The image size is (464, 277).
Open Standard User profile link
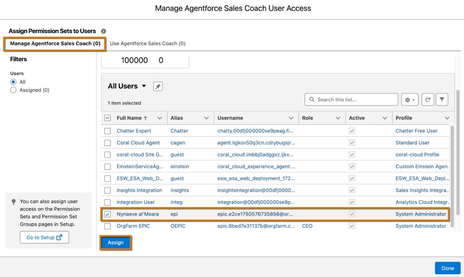tap(413, 143)
